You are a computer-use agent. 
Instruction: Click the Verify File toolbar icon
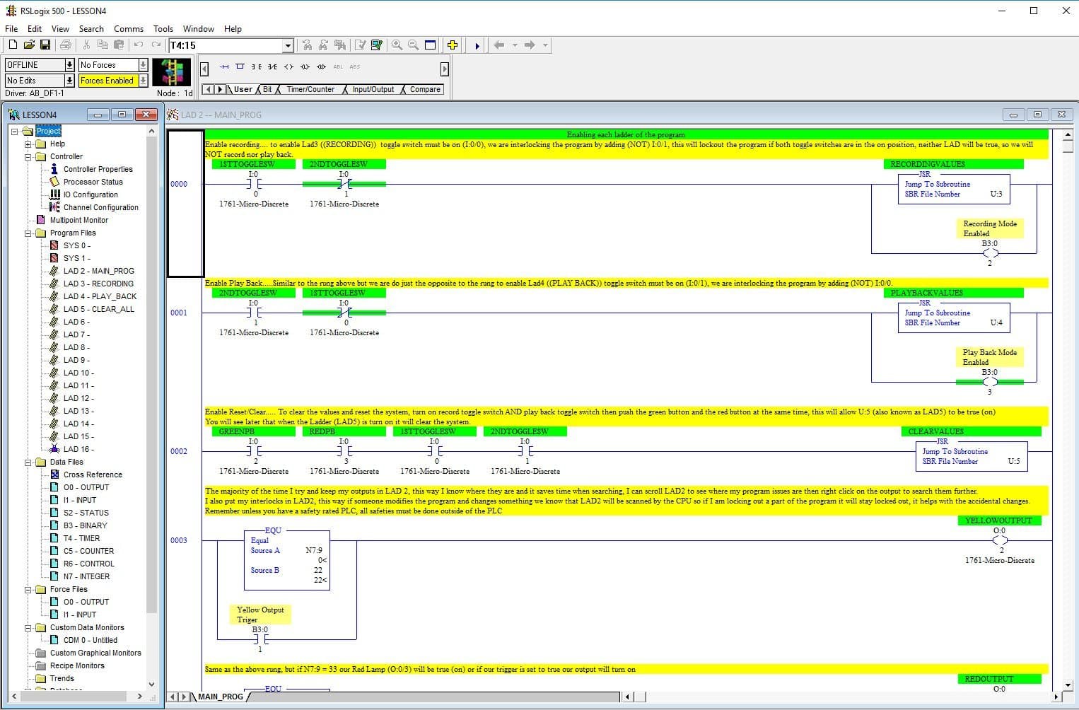[361, 45]
